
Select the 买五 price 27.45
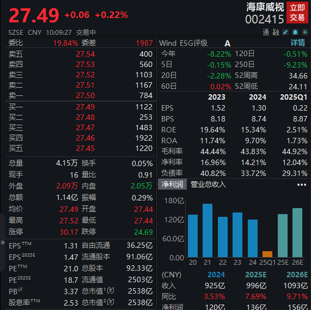click(x=86, y=148)
